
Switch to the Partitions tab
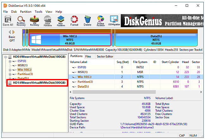pyautogui.click(x=76, y=56)
